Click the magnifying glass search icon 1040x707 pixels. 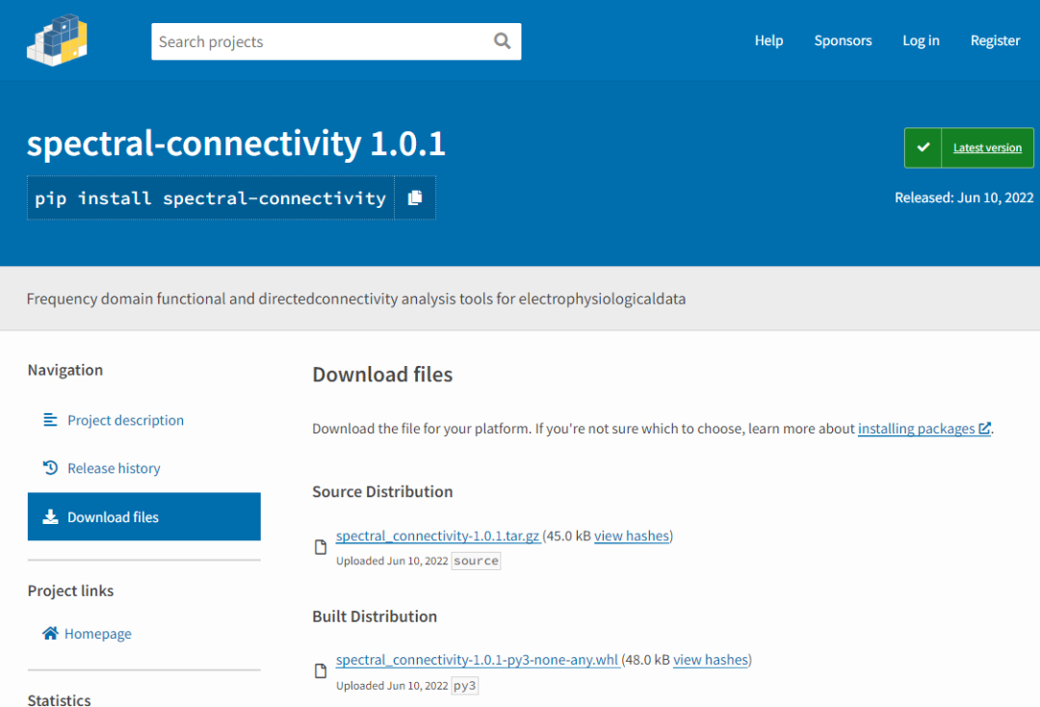[x=502, y=41]
